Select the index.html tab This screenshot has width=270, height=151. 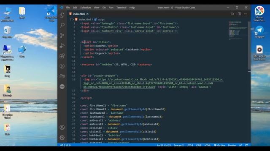tap(79, 14)
